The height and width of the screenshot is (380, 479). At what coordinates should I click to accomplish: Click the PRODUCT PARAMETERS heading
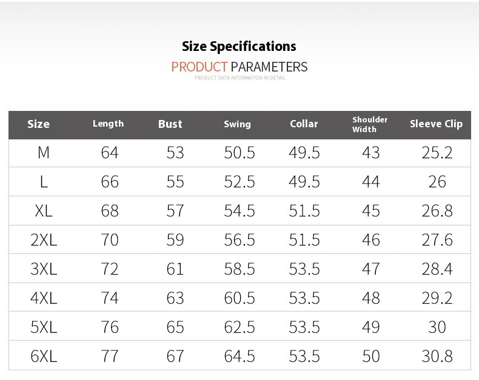tap(239, 67)
